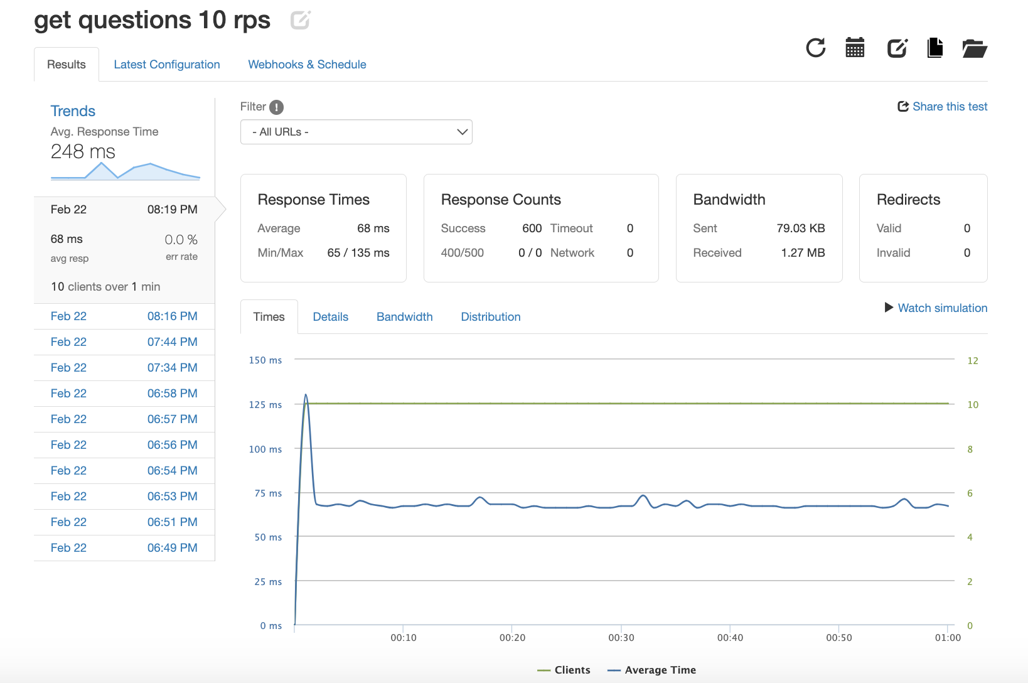The height and width of the screenshot is (683, 1028).
Task: Click the edit pencil icon beside test title
Action: coord(301,20)
